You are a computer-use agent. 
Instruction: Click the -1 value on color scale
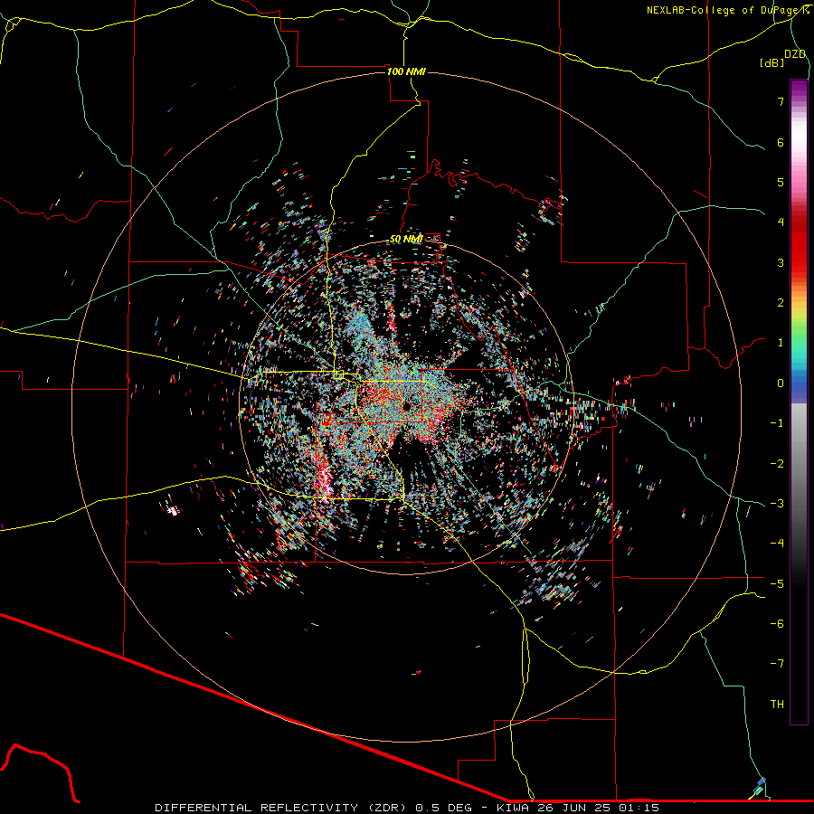coord(777,423)
